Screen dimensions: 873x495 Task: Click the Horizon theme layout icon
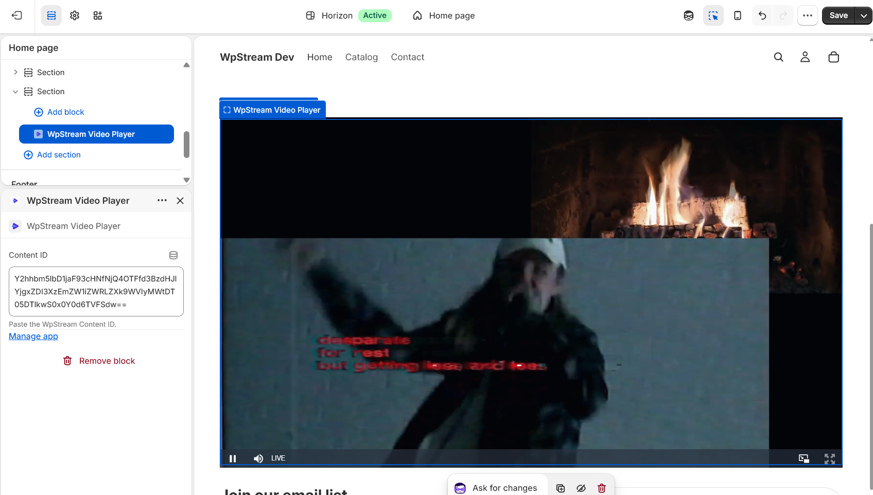coord(310,15)
